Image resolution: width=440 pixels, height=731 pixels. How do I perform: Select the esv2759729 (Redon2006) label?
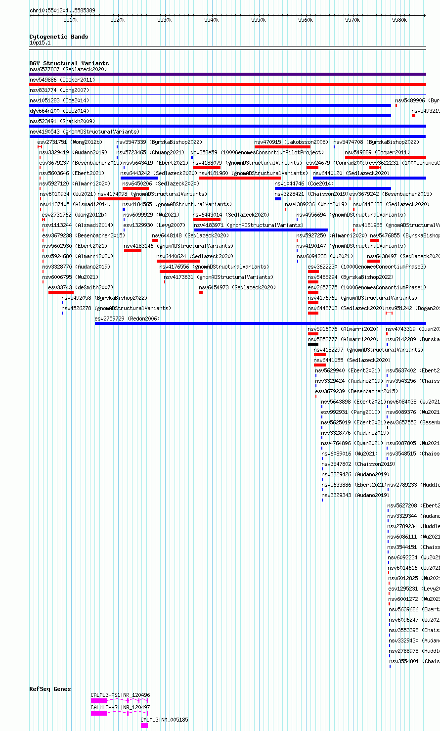coord(127,319)
